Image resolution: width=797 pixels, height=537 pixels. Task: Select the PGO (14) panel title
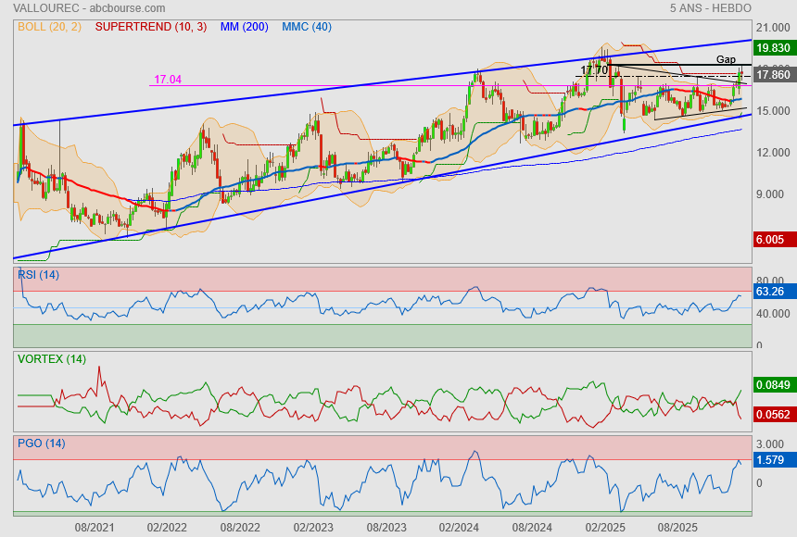click(x=41, y=443)
